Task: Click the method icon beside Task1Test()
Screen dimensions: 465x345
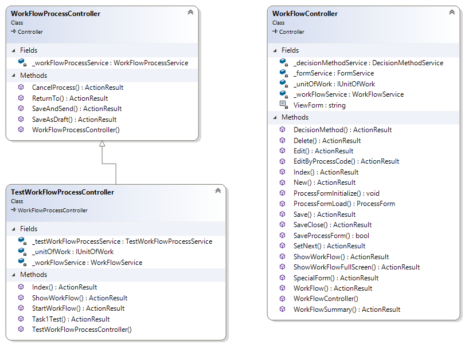Action: coord(20,319)
